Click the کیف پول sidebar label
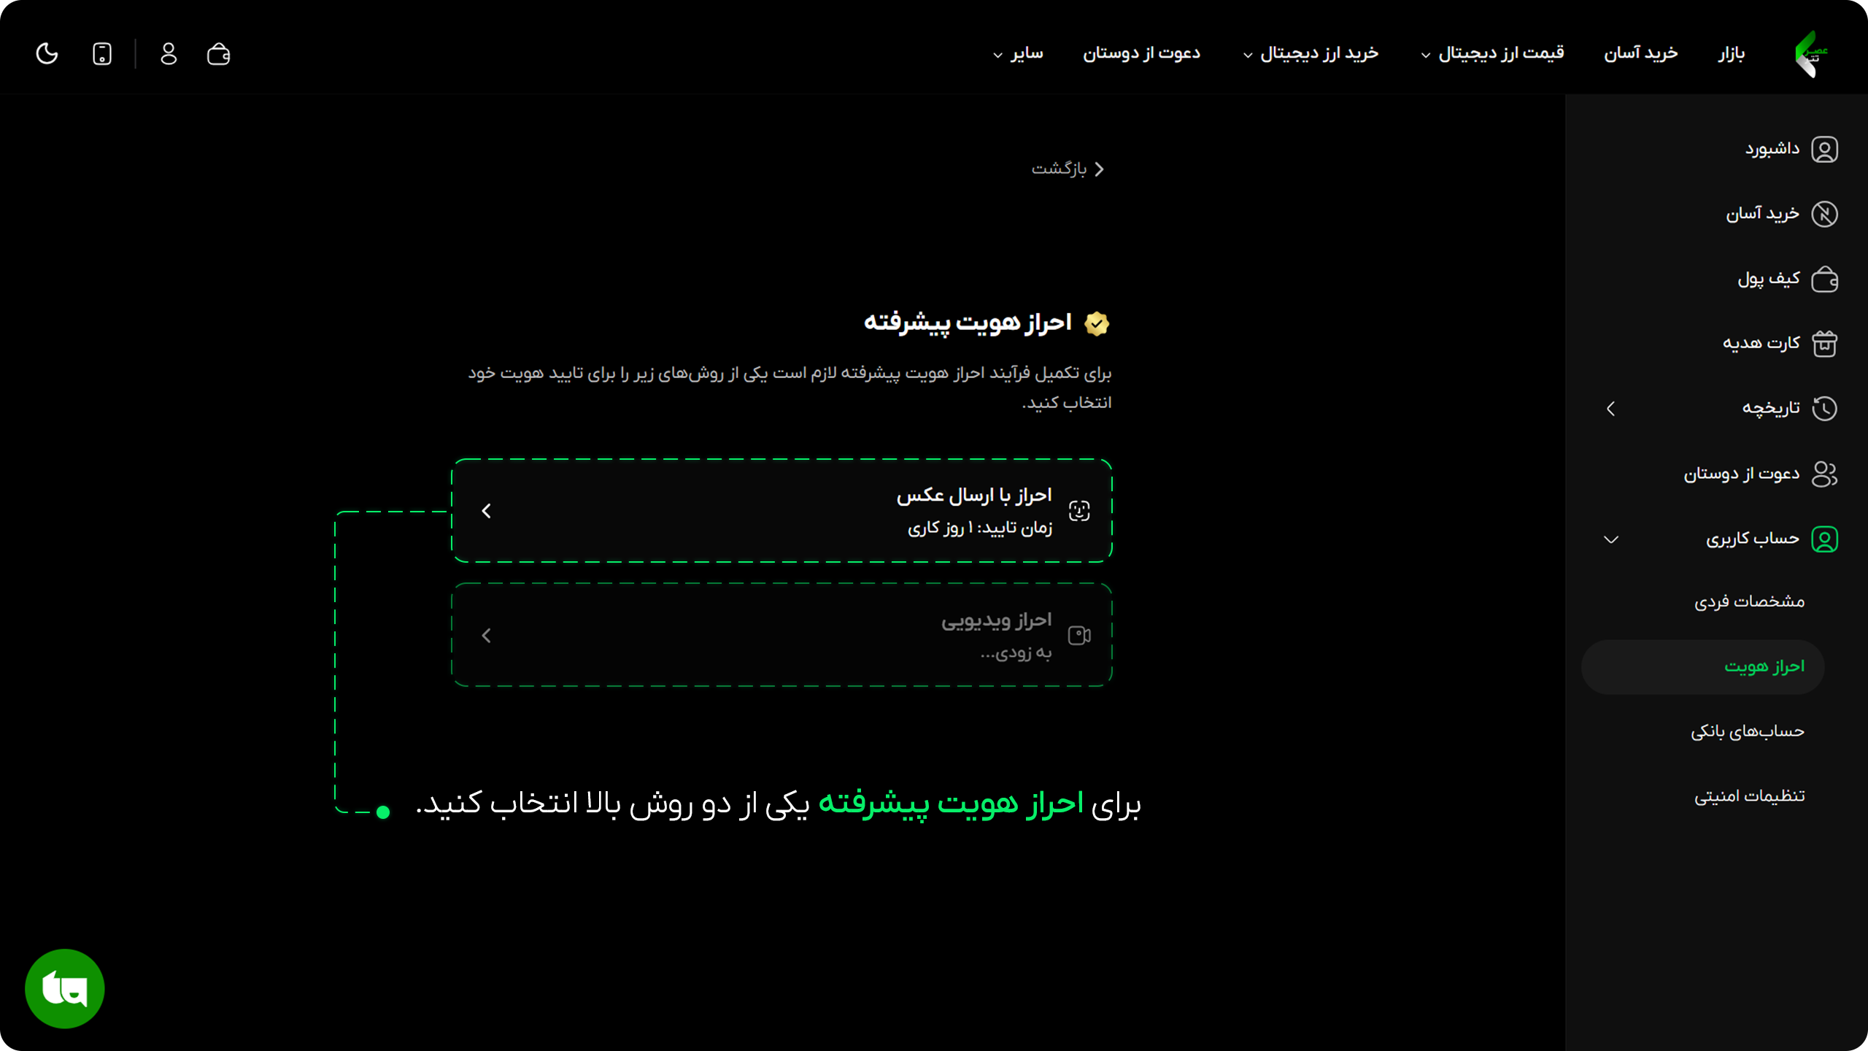The width and height of the screenshot is (1868, 1051). (1768, 279)
